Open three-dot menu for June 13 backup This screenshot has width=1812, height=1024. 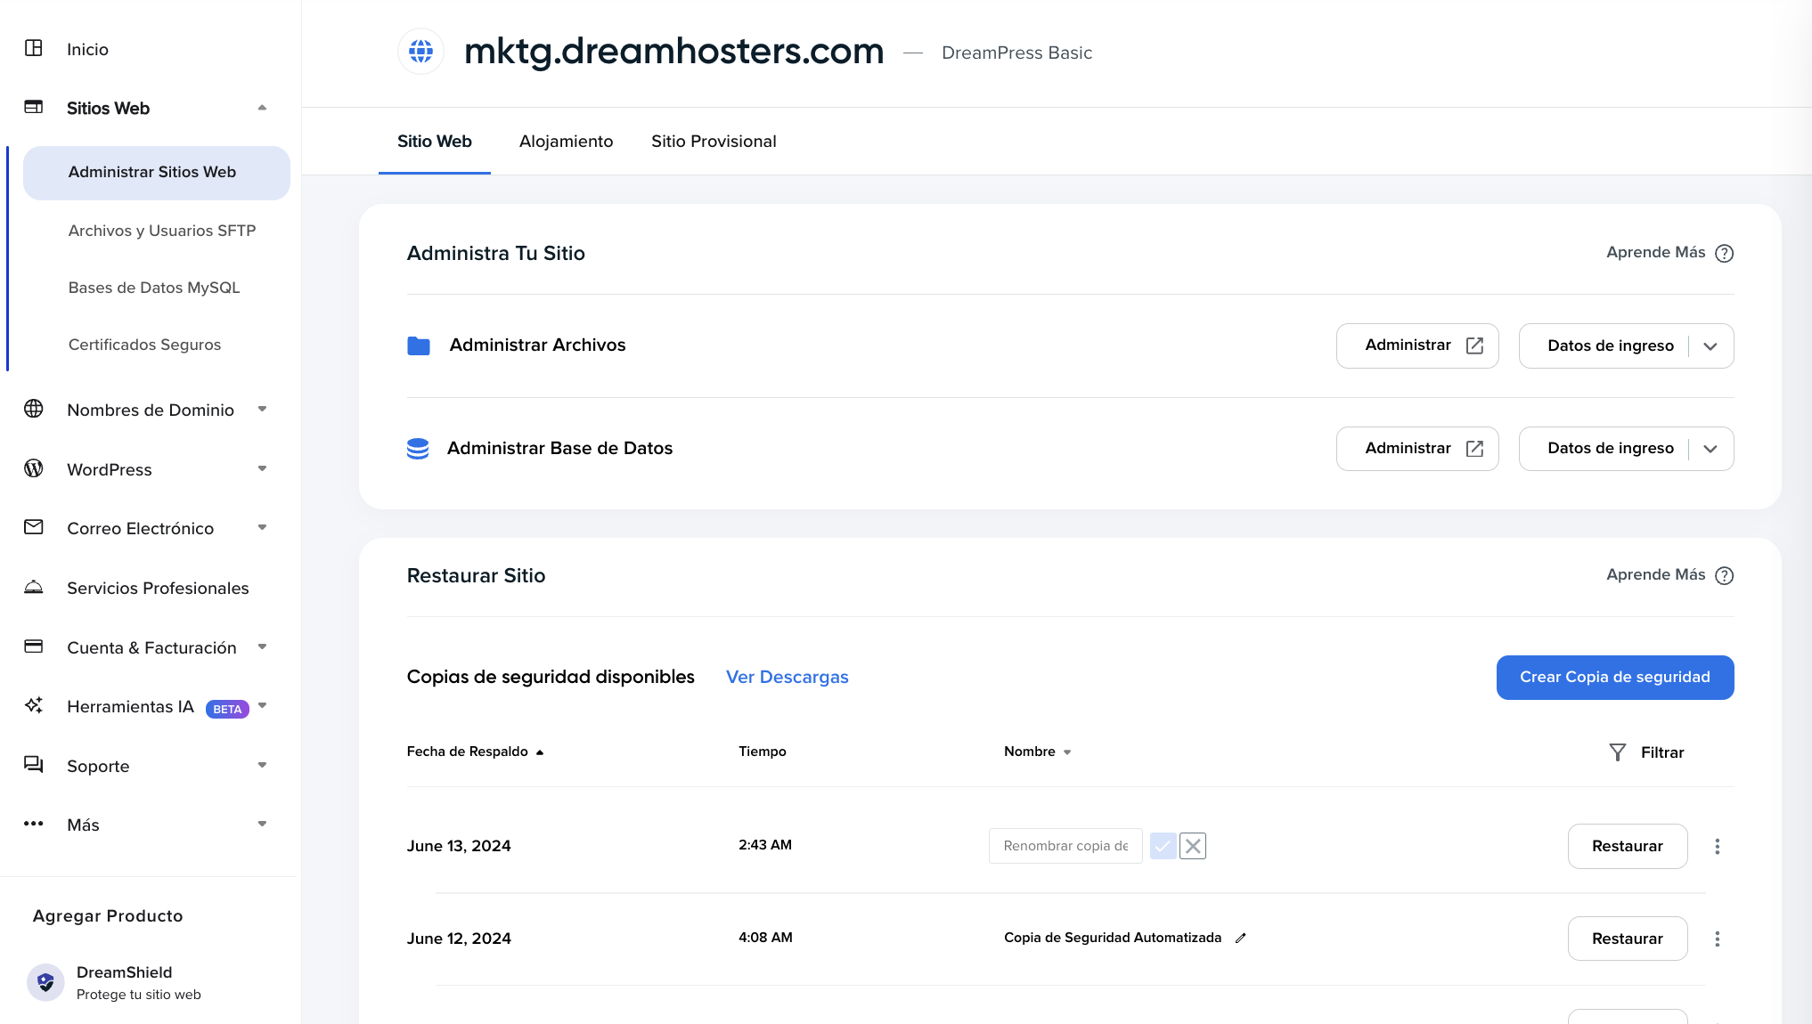[1717, 846]
